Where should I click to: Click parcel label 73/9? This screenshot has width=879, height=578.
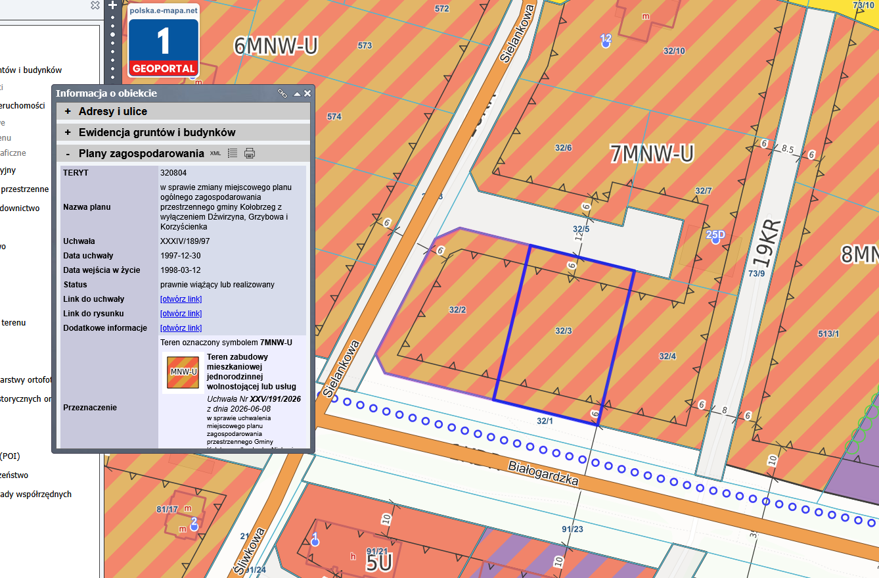(x=756, y=274)
